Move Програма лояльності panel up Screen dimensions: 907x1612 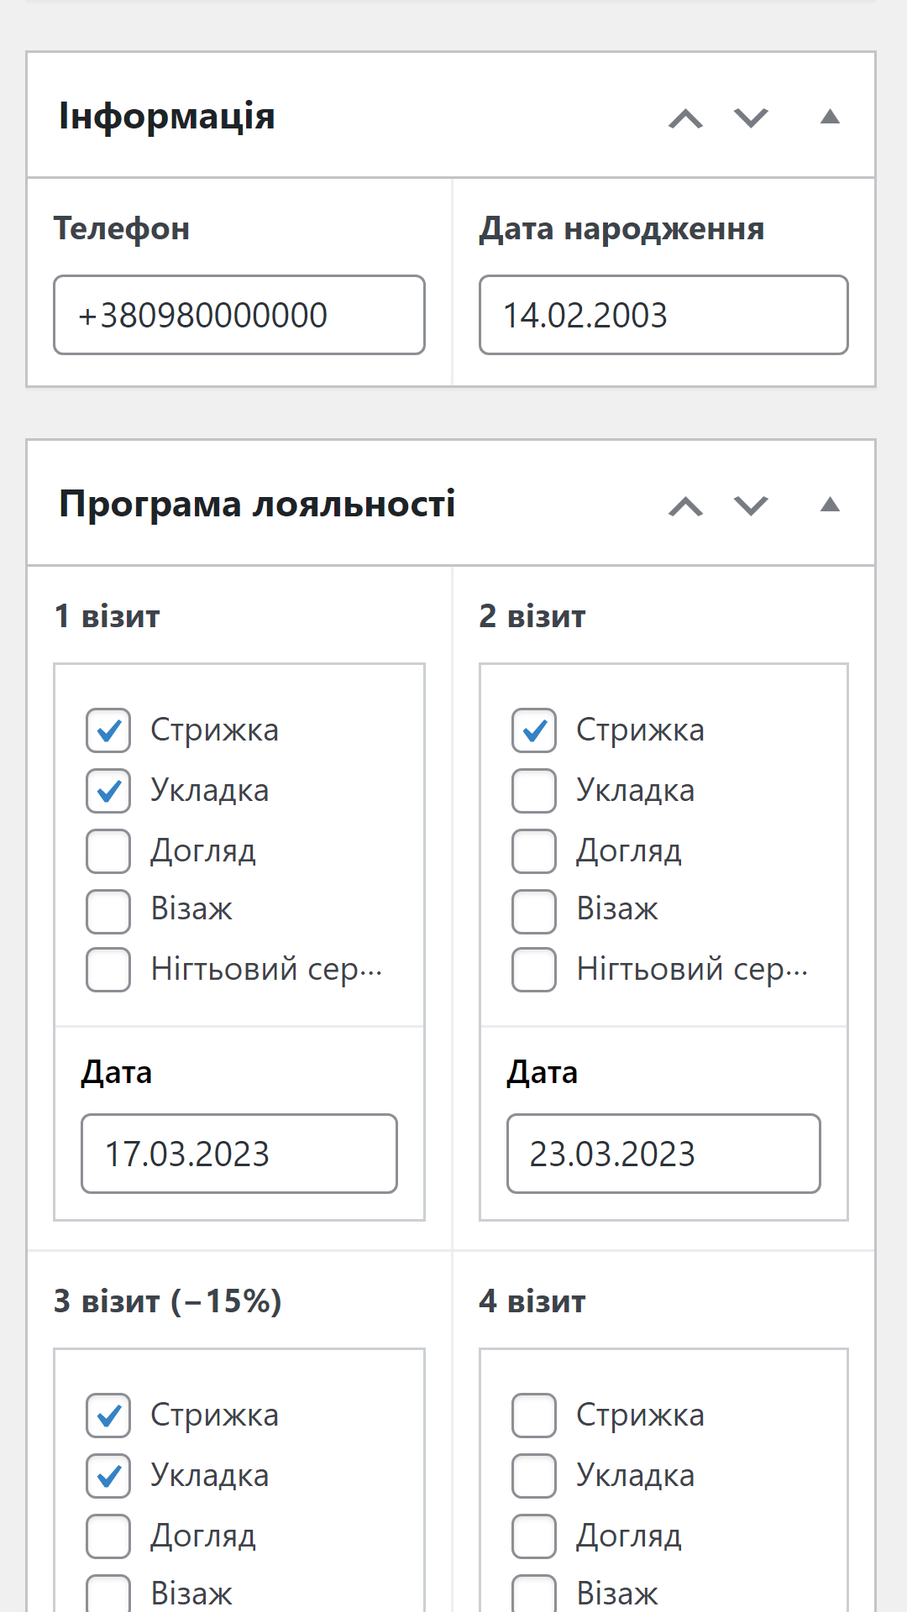click(x=685, y=506)
